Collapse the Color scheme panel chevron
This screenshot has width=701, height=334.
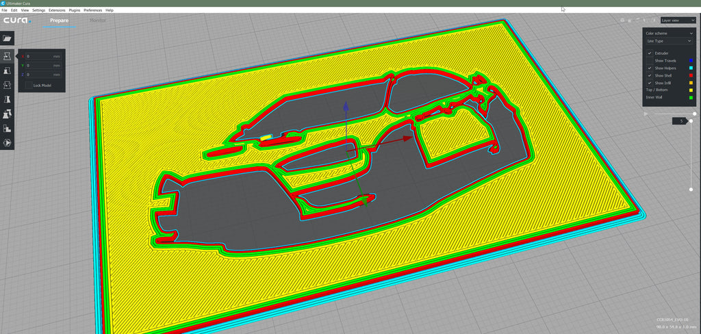(691, 33)
